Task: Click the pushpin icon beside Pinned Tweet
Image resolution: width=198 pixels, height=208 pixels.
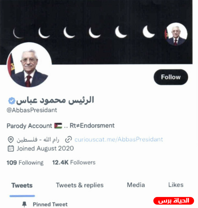Action: coord(24,204)
